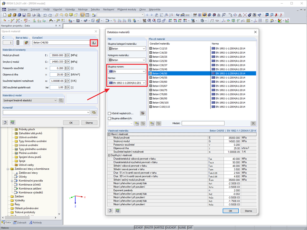Enable Skupina oblíbených checkbox
307x230 pixels.
coord(109,119)
